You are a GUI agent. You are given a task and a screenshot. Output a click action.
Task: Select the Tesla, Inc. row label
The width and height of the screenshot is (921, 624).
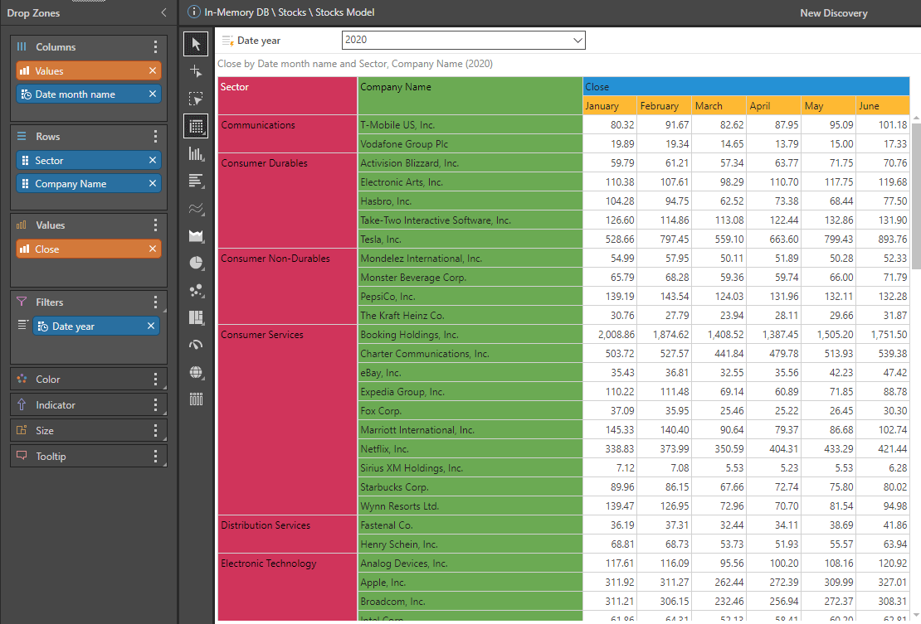click(470, 239)
